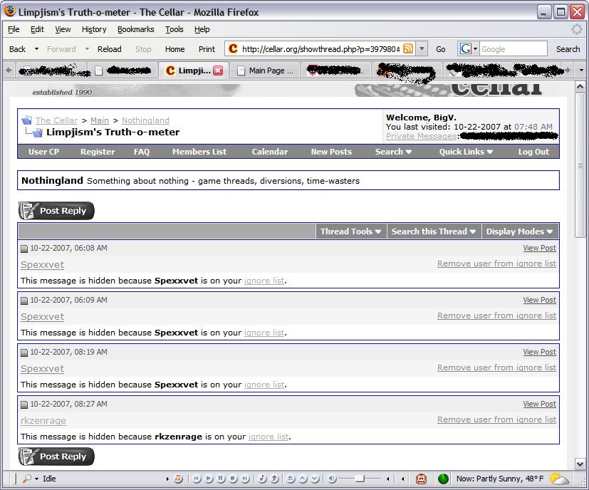
Task: Expand player controls with small right arrow
Action: coord(167,479)
